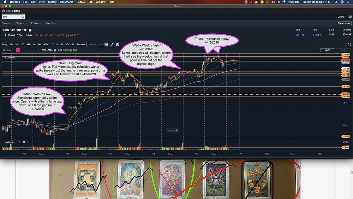Select the 10D time range

click(x=22, y=45)
